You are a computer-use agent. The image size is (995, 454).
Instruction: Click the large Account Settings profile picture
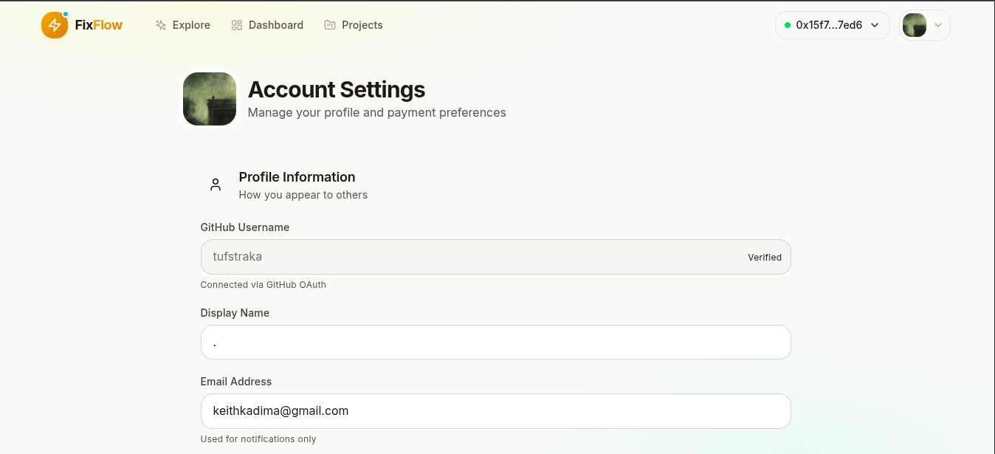pos(210,99)
